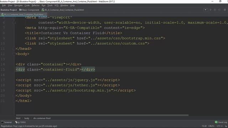Click body in the editor breadcrumb
Viewport: 228px width, 128px height.
(x=27, y=118)
